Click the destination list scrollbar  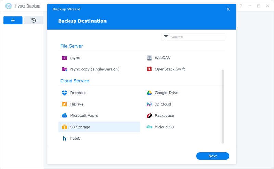(x=223, y=106)
